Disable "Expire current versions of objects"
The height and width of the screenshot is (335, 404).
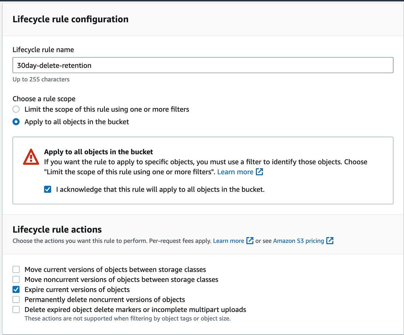[16, 289]
